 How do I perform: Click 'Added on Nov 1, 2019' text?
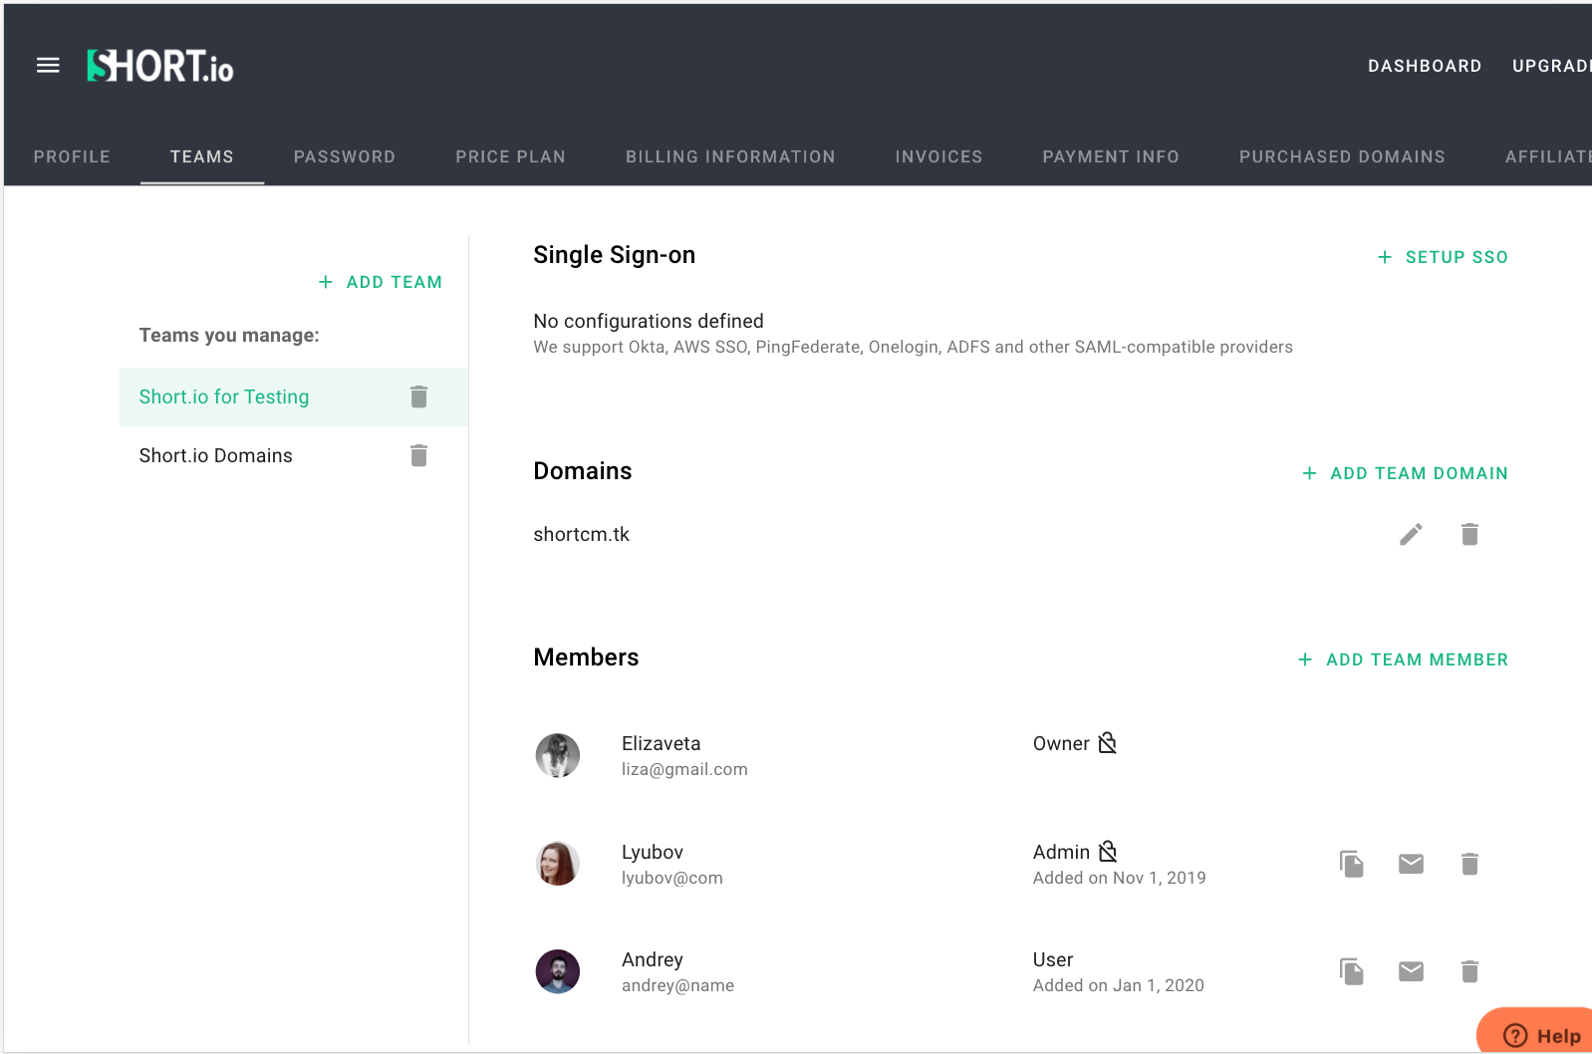click(1119, 878)
